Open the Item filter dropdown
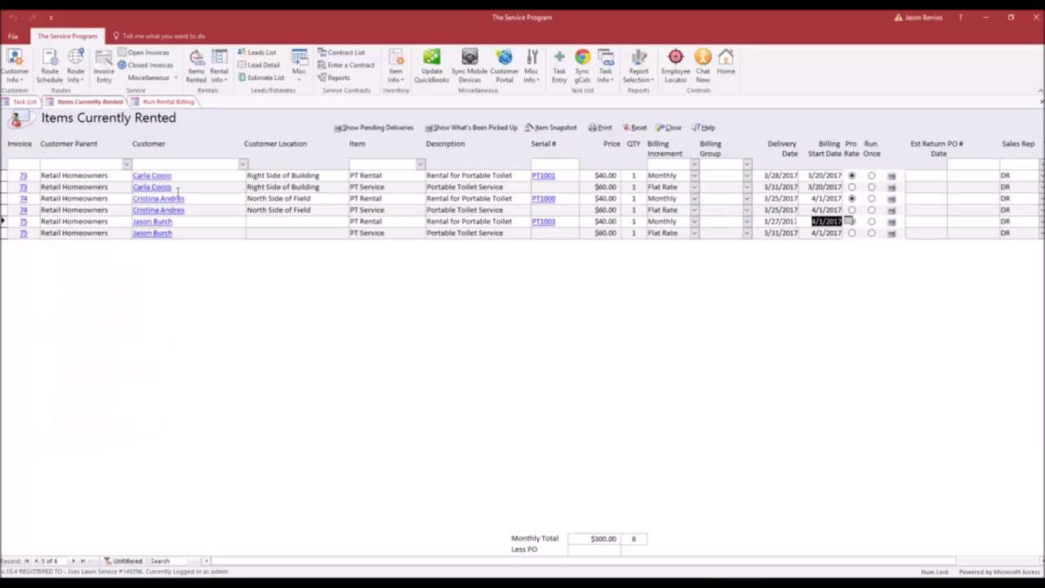 [420, 164]
